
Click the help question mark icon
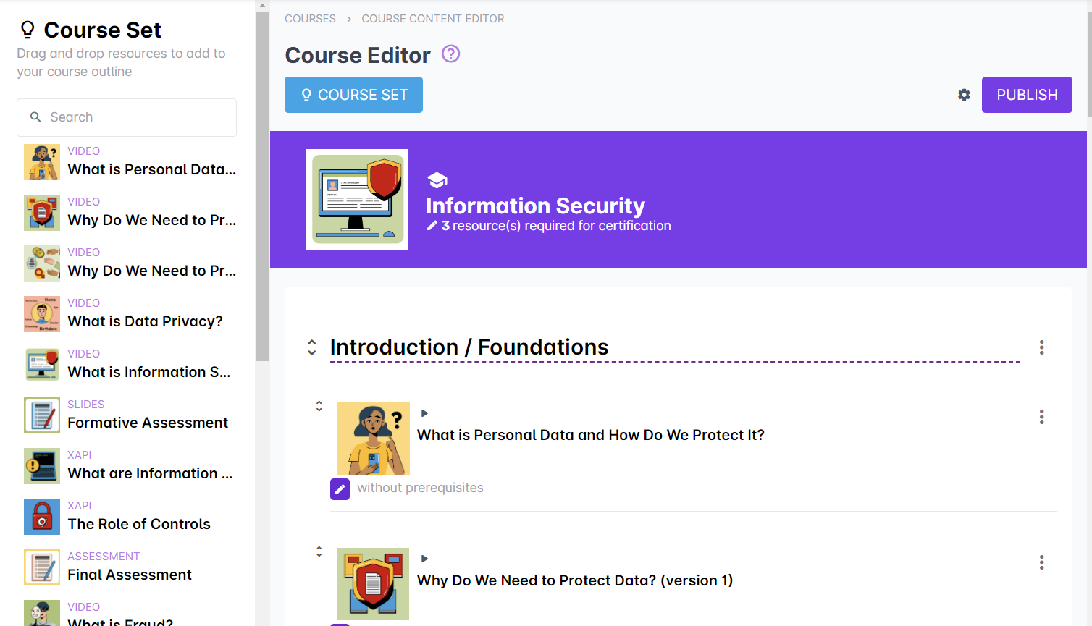point(450,54)
